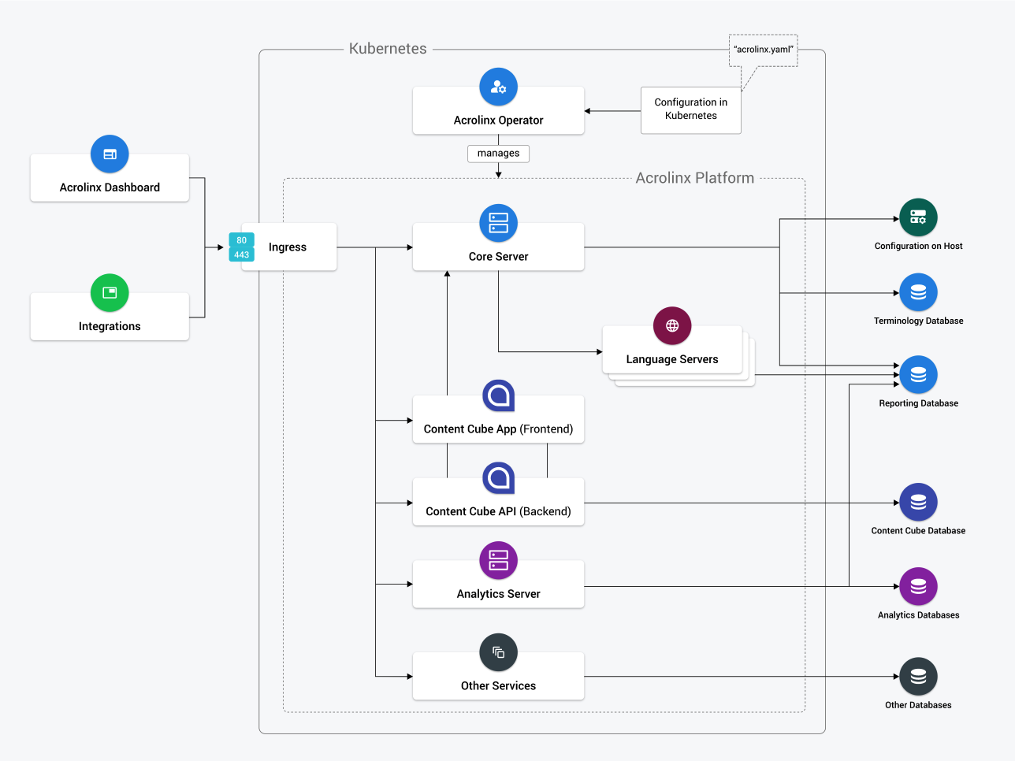Click the port 443 badge on Ingress

[241, 254]
